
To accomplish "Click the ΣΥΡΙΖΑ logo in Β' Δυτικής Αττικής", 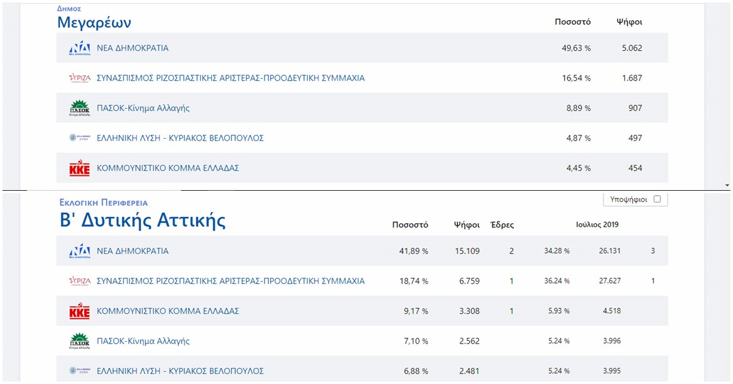I will tap(79, 281).
